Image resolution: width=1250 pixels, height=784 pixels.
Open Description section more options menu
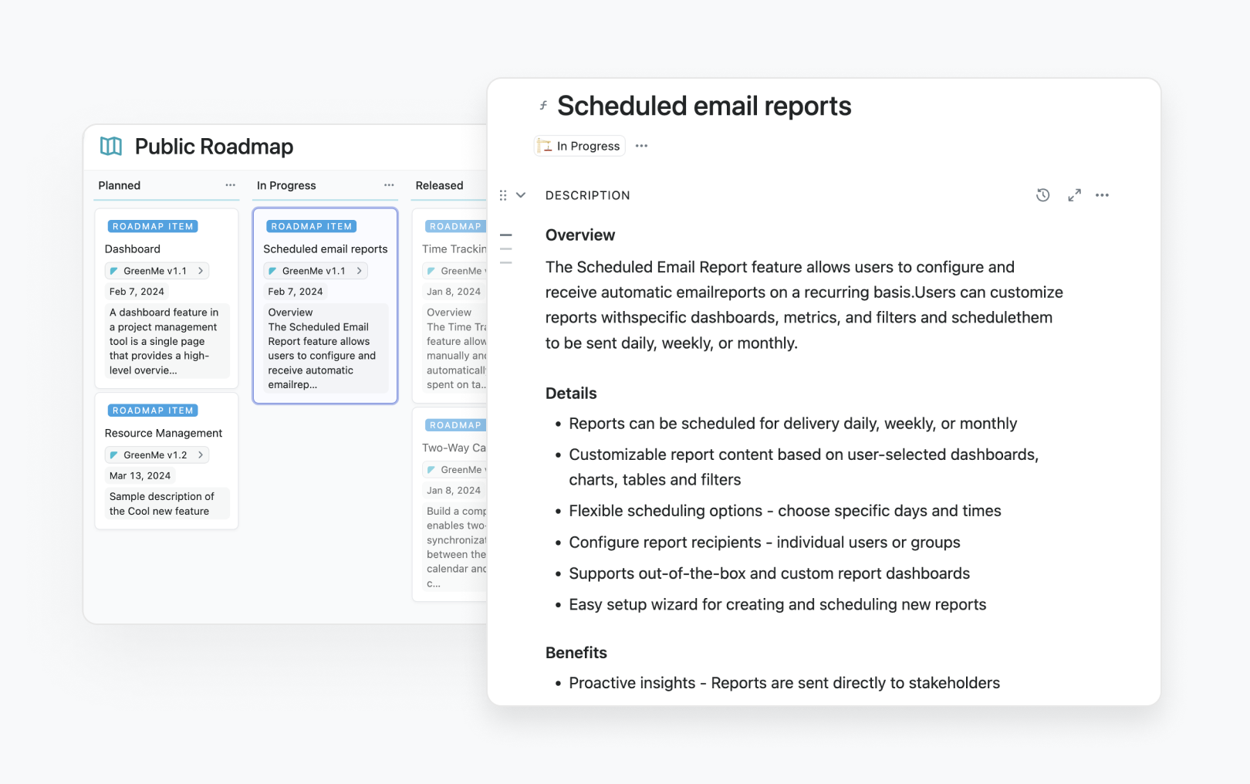(x=1102, y=195)
